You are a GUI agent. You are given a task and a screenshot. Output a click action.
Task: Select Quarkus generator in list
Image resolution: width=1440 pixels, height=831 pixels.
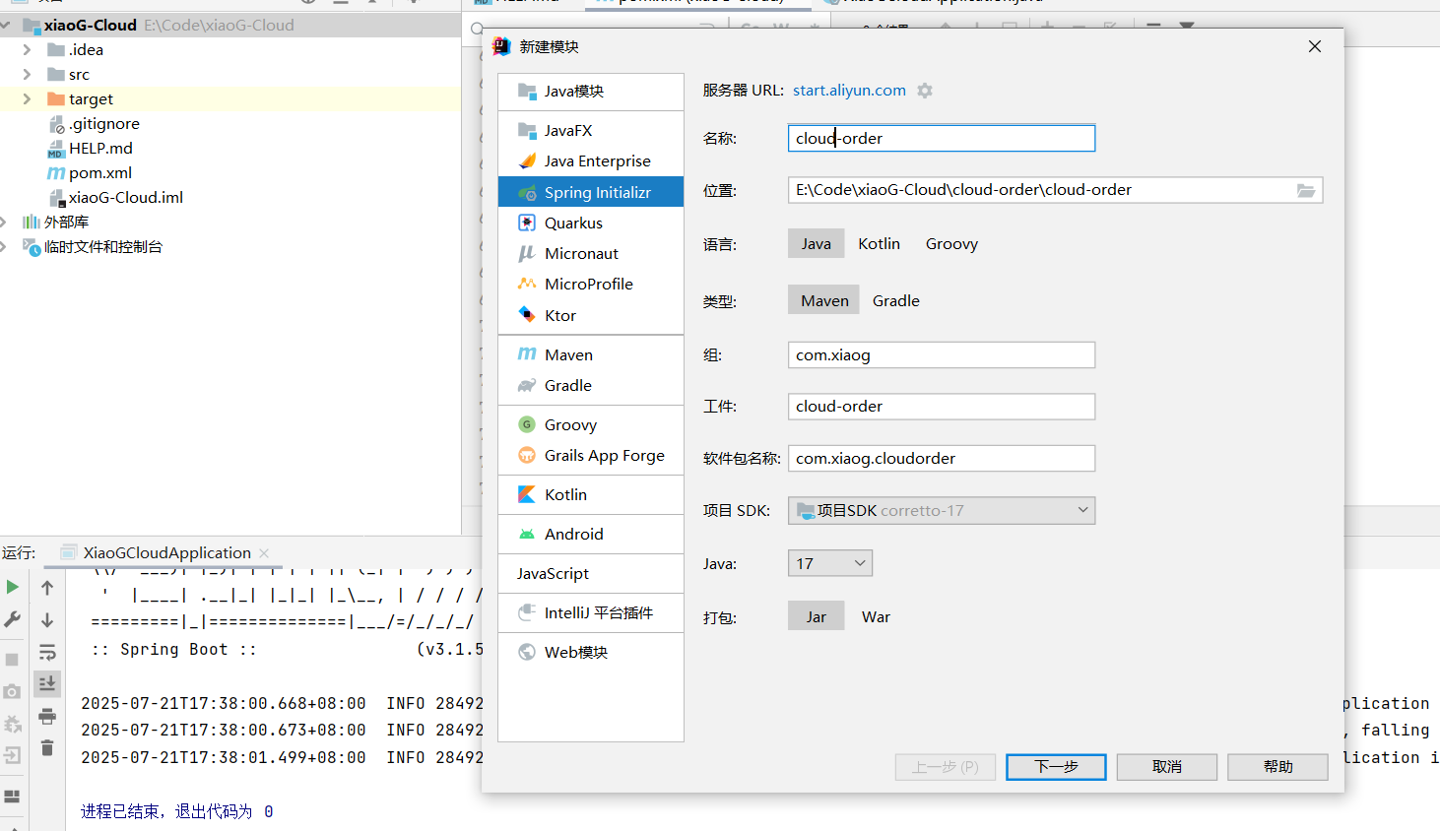[591, 223]
